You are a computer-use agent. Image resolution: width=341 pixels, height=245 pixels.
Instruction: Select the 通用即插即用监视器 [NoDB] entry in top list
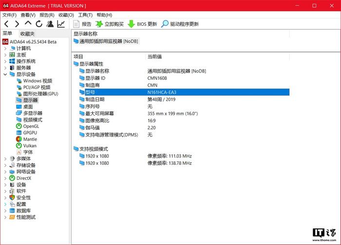click(x=106, y=41)
